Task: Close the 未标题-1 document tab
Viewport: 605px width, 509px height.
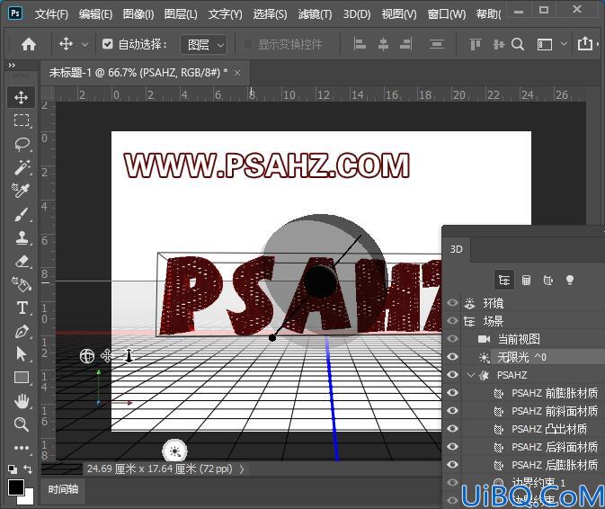Action: pos(237,73)
